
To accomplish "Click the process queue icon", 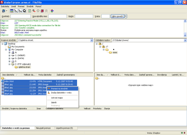I will pos(34,11).
